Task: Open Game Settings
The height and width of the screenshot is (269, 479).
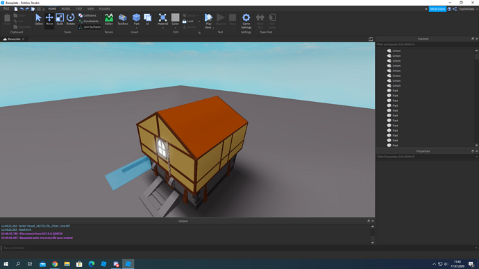Action: tap(246, 21)
